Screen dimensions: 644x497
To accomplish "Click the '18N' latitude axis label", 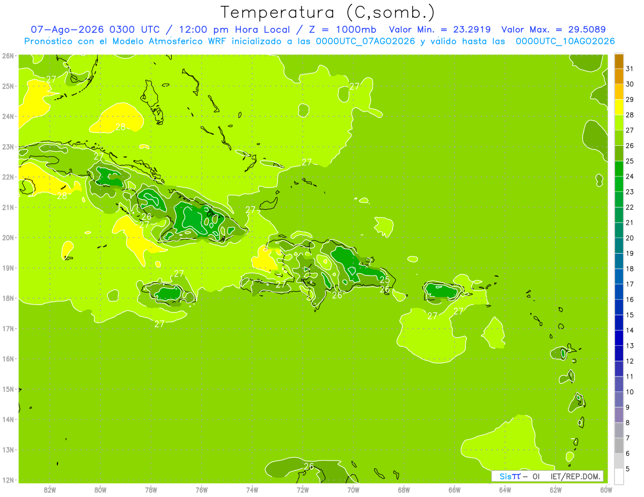I will coord(8,298).
